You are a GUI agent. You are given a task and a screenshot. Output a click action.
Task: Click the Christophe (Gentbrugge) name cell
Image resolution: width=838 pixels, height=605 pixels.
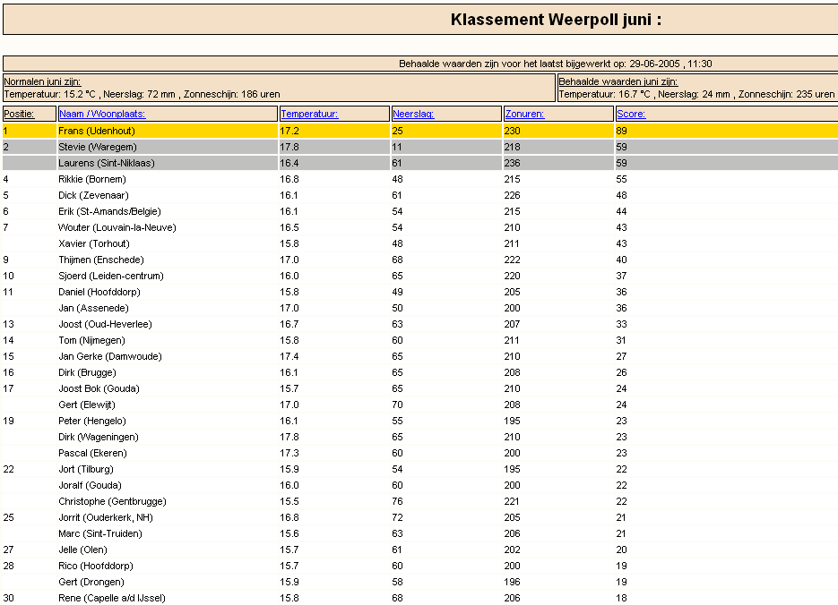(112, 501)
